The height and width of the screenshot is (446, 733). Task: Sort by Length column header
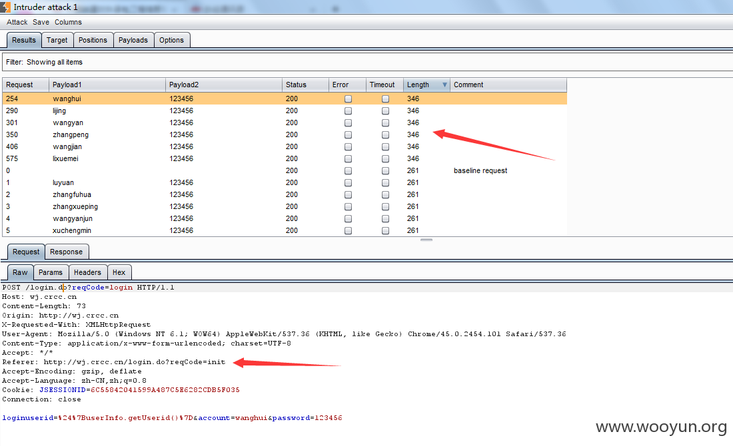click(x=426, y=85)
